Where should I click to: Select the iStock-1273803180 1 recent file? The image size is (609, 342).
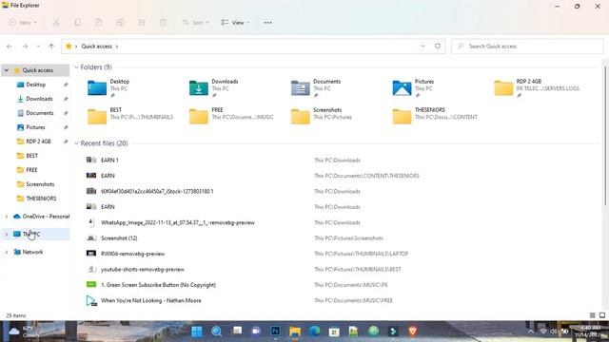click(x=157, y=191)
